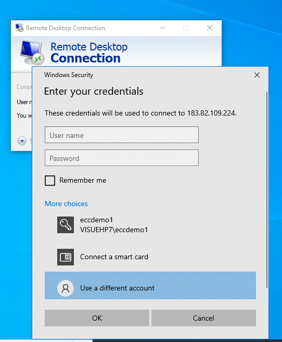Click the Enter your credentials heading
Image resolution: width=282 pixels, height=342 pixels.
[94, 92]
